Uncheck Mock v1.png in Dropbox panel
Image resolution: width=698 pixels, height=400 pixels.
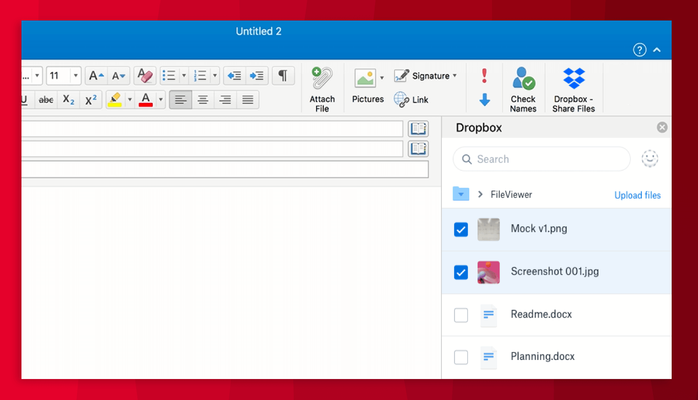[x=460, y=229]
